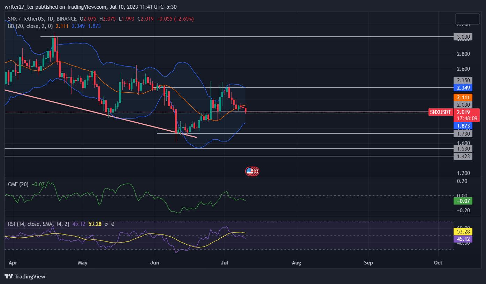Select the 1.530 support price label

pos(463,148)
